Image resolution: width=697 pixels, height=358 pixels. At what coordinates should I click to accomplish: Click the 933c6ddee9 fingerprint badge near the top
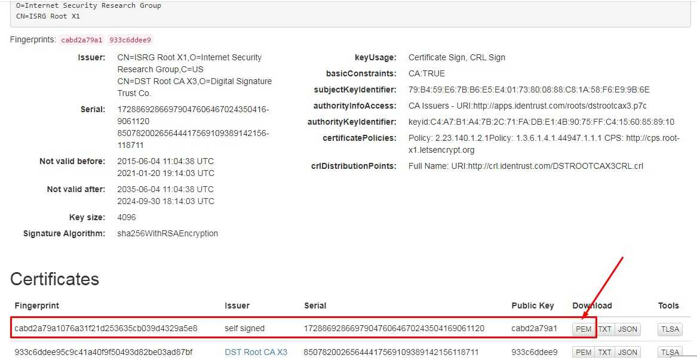(x=130, y=40)
